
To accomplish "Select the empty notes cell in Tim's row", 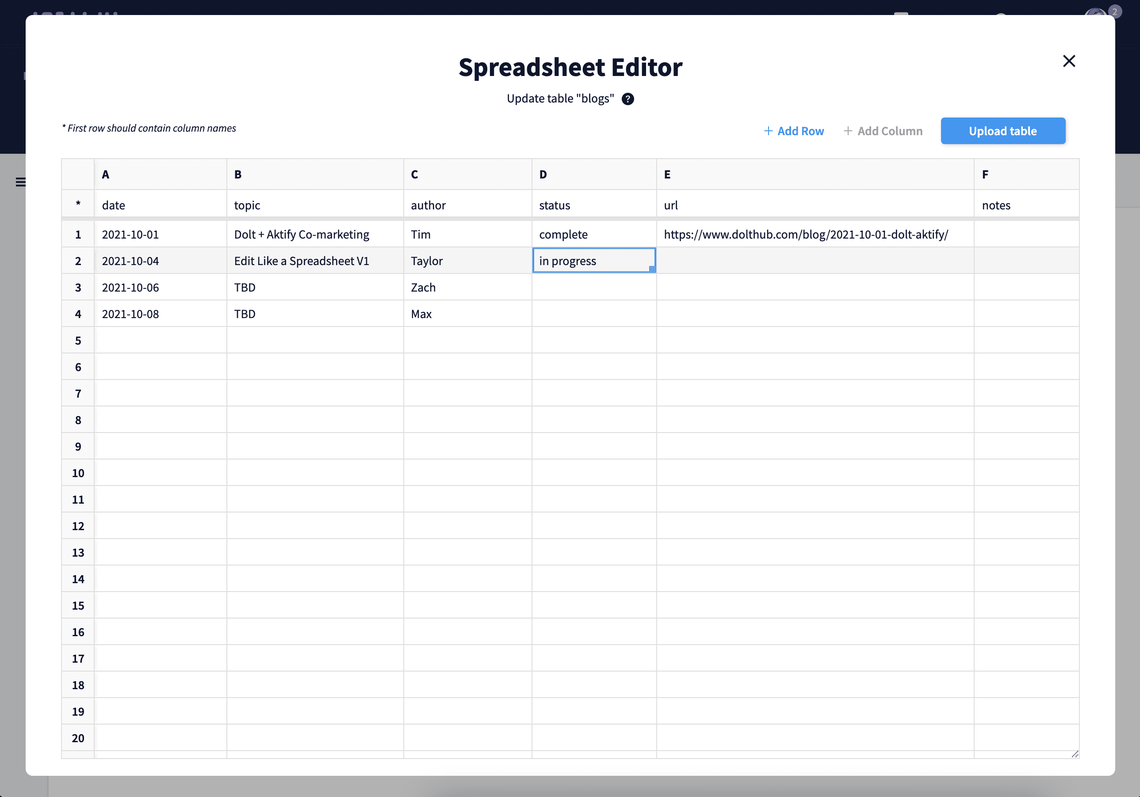I will coord(1026,234).
